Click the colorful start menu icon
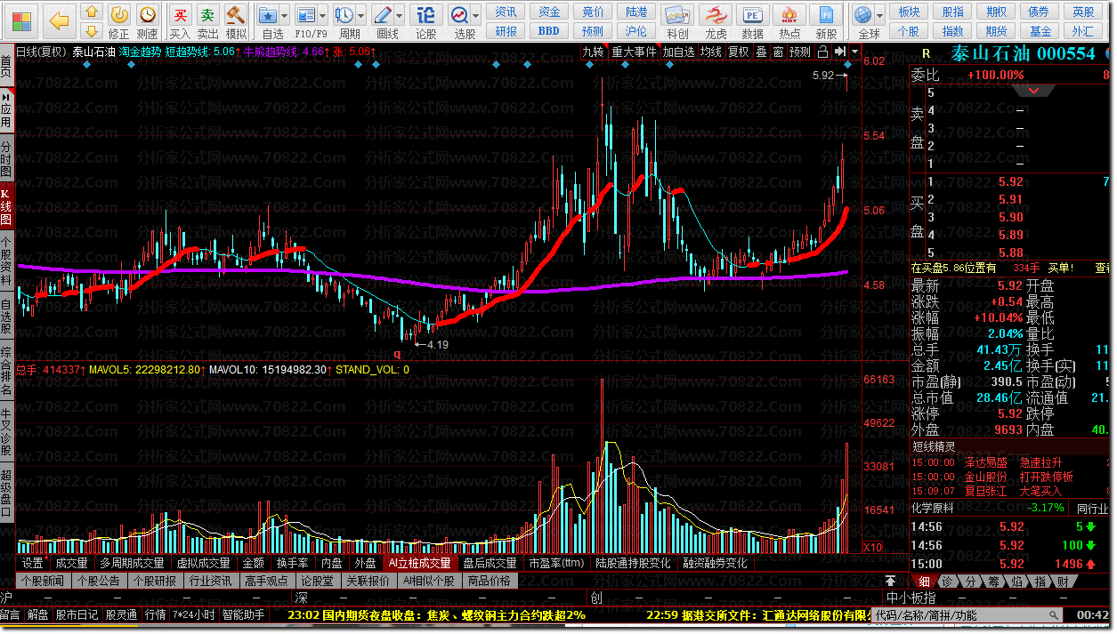The image size is (1117, 634). 20,20
